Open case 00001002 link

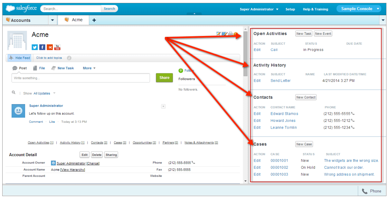279,167
